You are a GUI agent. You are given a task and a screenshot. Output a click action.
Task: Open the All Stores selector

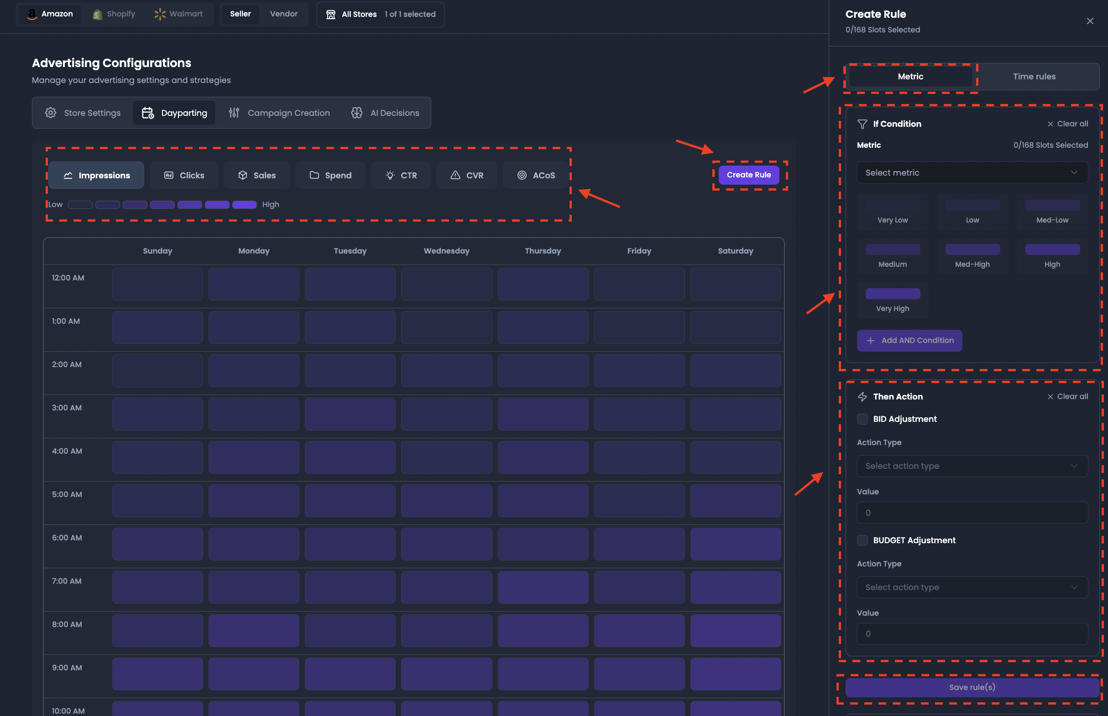coord(380,15)
